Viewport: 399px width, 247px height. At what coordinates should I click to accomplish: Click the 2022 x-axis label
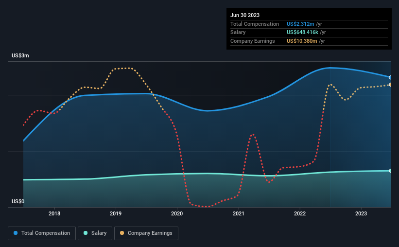point(300,213)
